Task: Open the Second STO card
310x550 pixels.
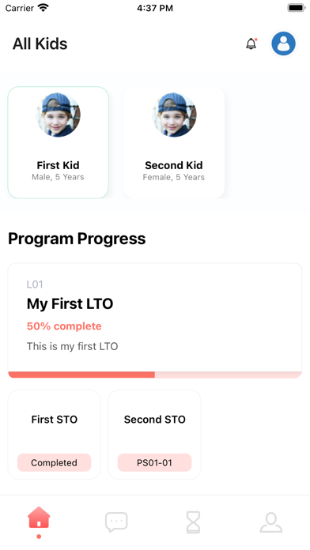Action: pos(155,435)
